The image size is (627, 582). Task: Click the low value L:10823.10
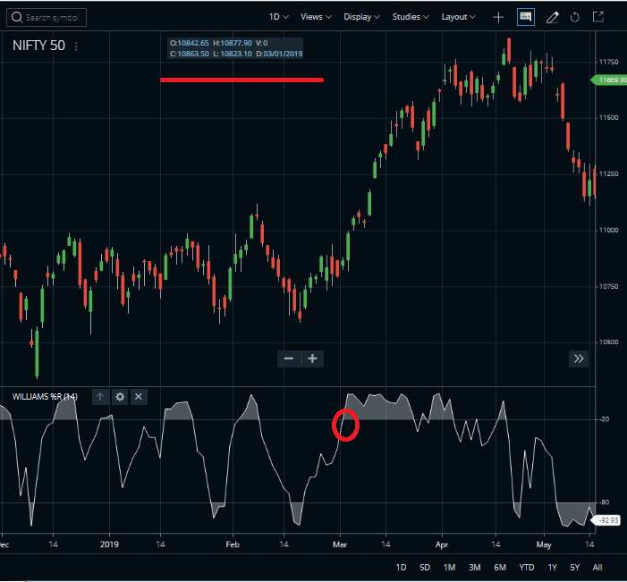[x=233, y=54]
